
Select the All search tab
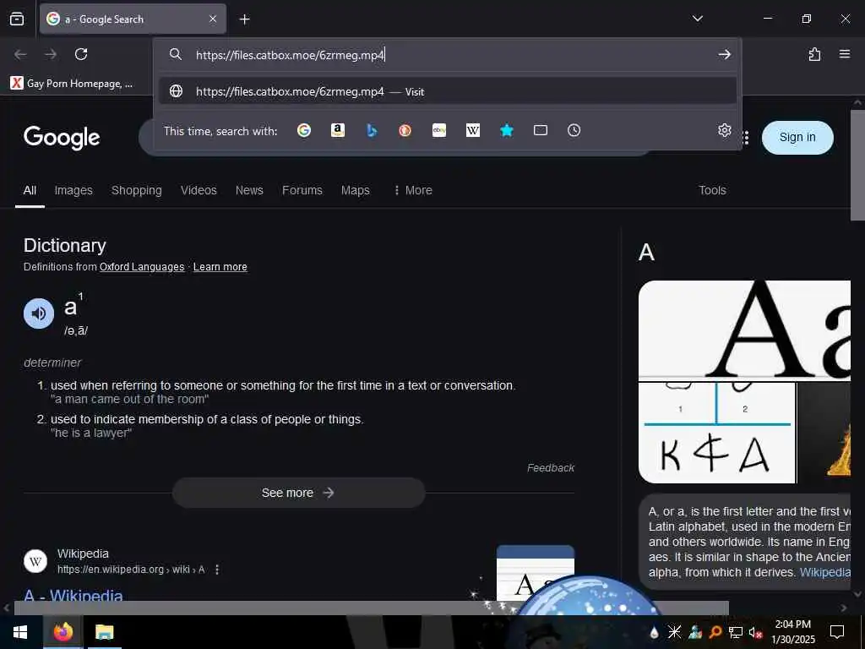point(30,190)
